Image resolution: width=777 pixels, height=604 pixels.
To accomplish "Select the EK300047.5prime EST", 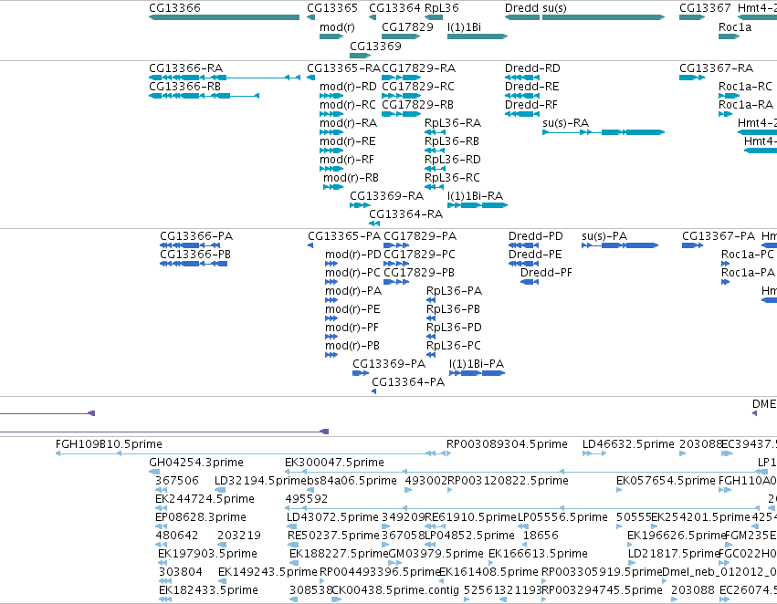I will pos(522,472).
